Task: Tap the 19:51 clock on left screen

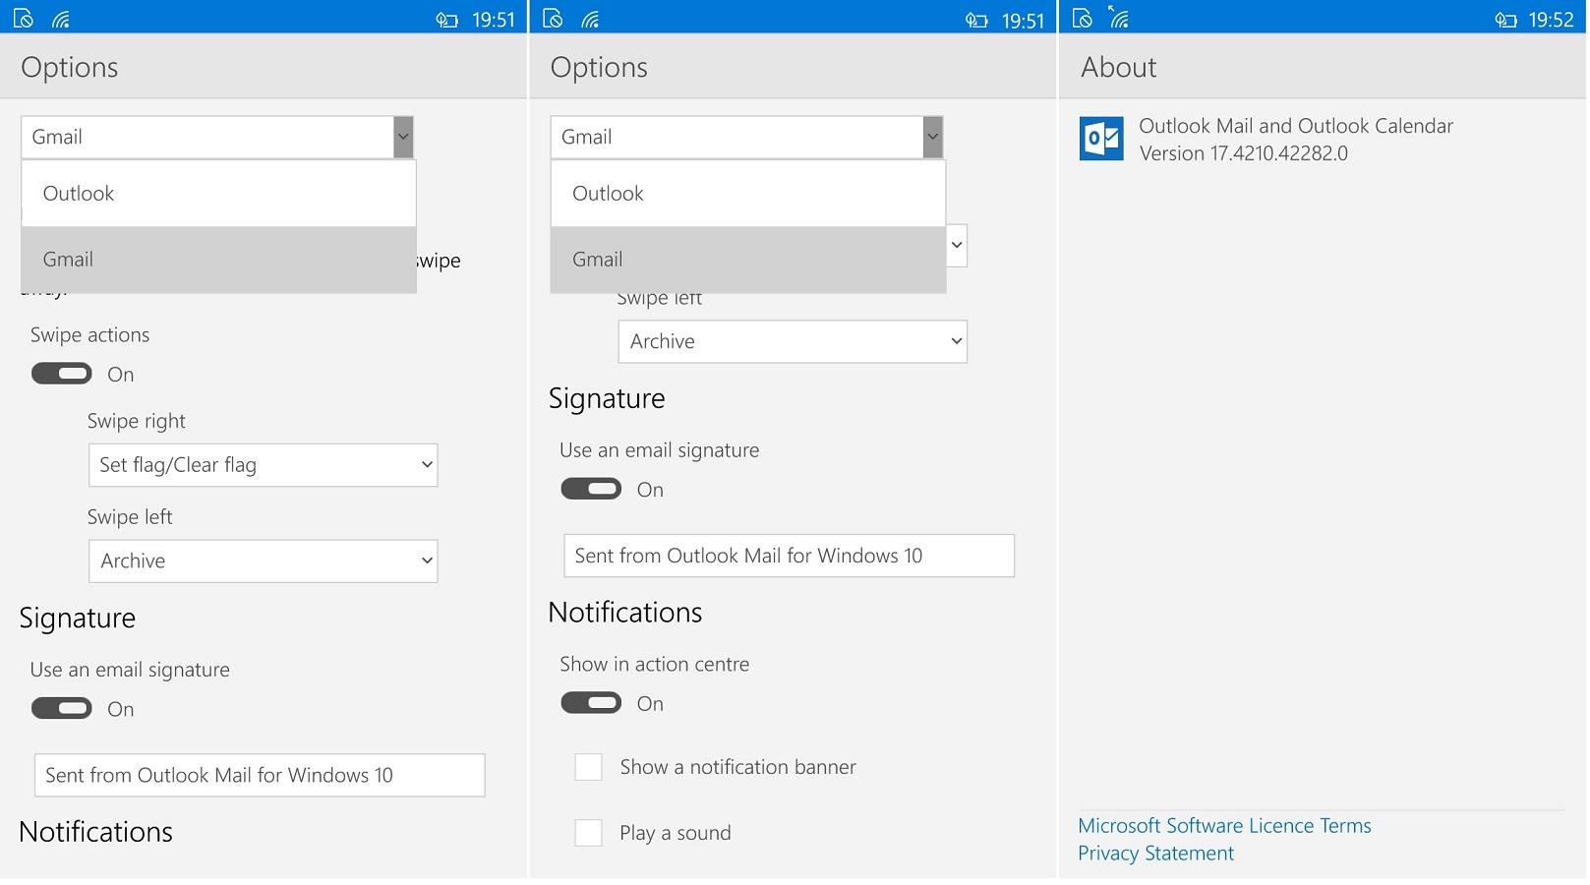Action: pyautogui.click(x=494, y=20)
